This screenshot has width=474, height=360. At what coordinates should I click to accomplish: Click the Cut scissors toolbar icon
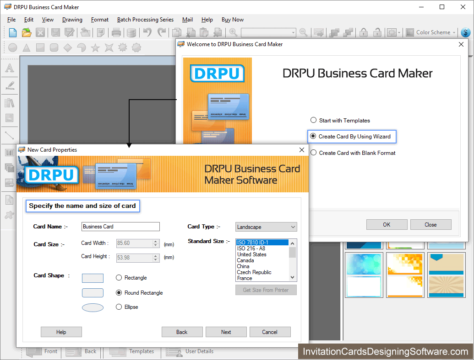pyautogui.click(x=191, y=32)
